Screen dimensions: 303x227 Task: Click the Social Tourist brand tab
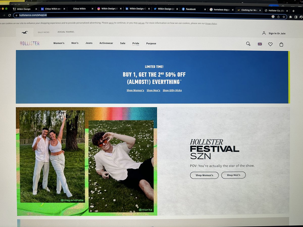[66, 32]
